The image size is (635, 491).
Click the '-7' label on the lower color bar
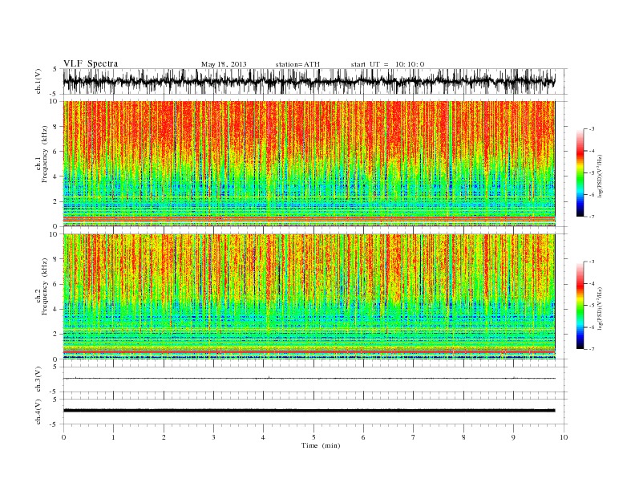pos(592,349)
